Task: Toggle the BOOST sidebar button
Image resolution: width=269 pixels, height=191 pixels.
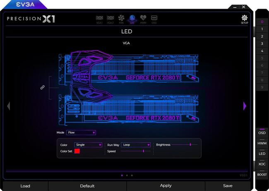Action: click(262, 174)
